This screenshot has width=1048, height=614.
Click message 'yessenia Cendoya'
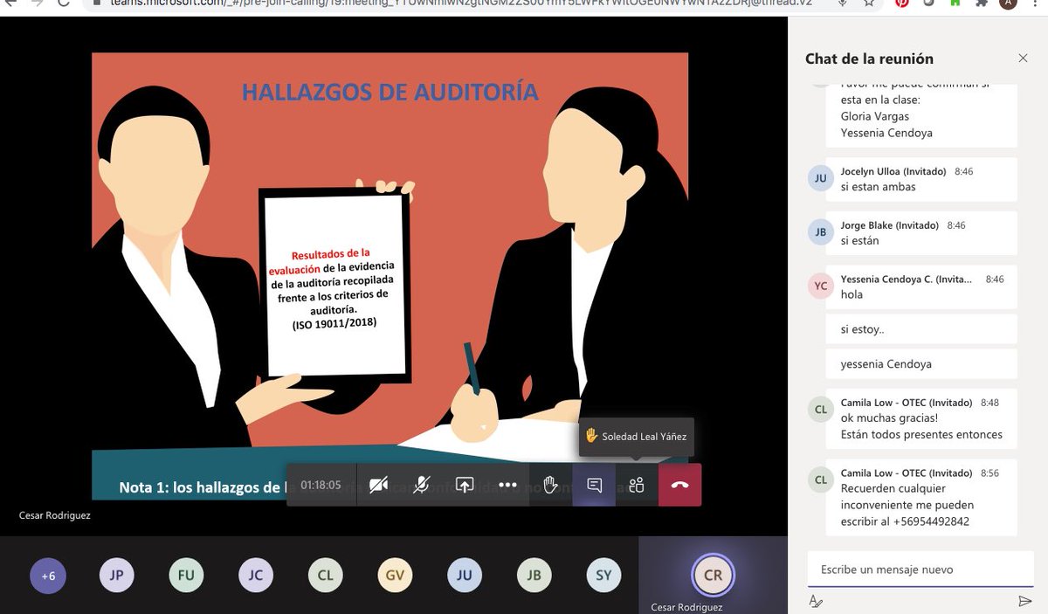point(886,364)
